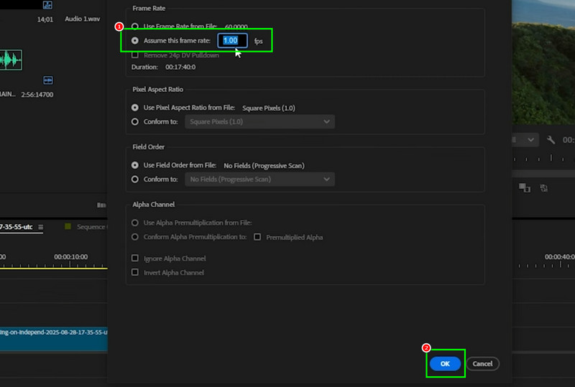Click the sequence badge icon above 14;01
575x387 pixels.
[x=47, y=5]
